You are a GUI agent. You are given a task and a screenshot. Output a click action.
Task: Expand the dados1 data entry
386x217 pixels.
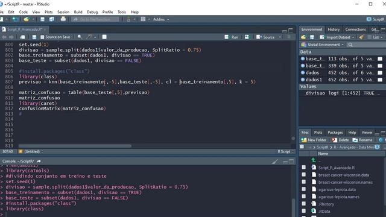303,80
